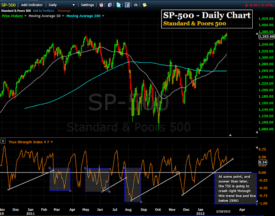
Task: Click the Apr label at right end of time axis
Action: [242, 210]
